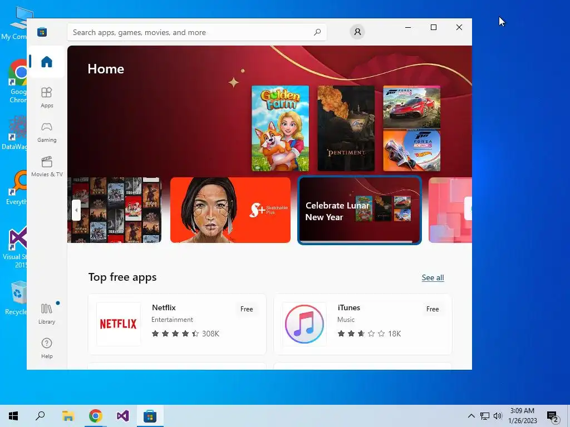The height and width of the screenshot is (427, 570).
Task: Click the search magnifier icon in Store
Action: [317, 32]
